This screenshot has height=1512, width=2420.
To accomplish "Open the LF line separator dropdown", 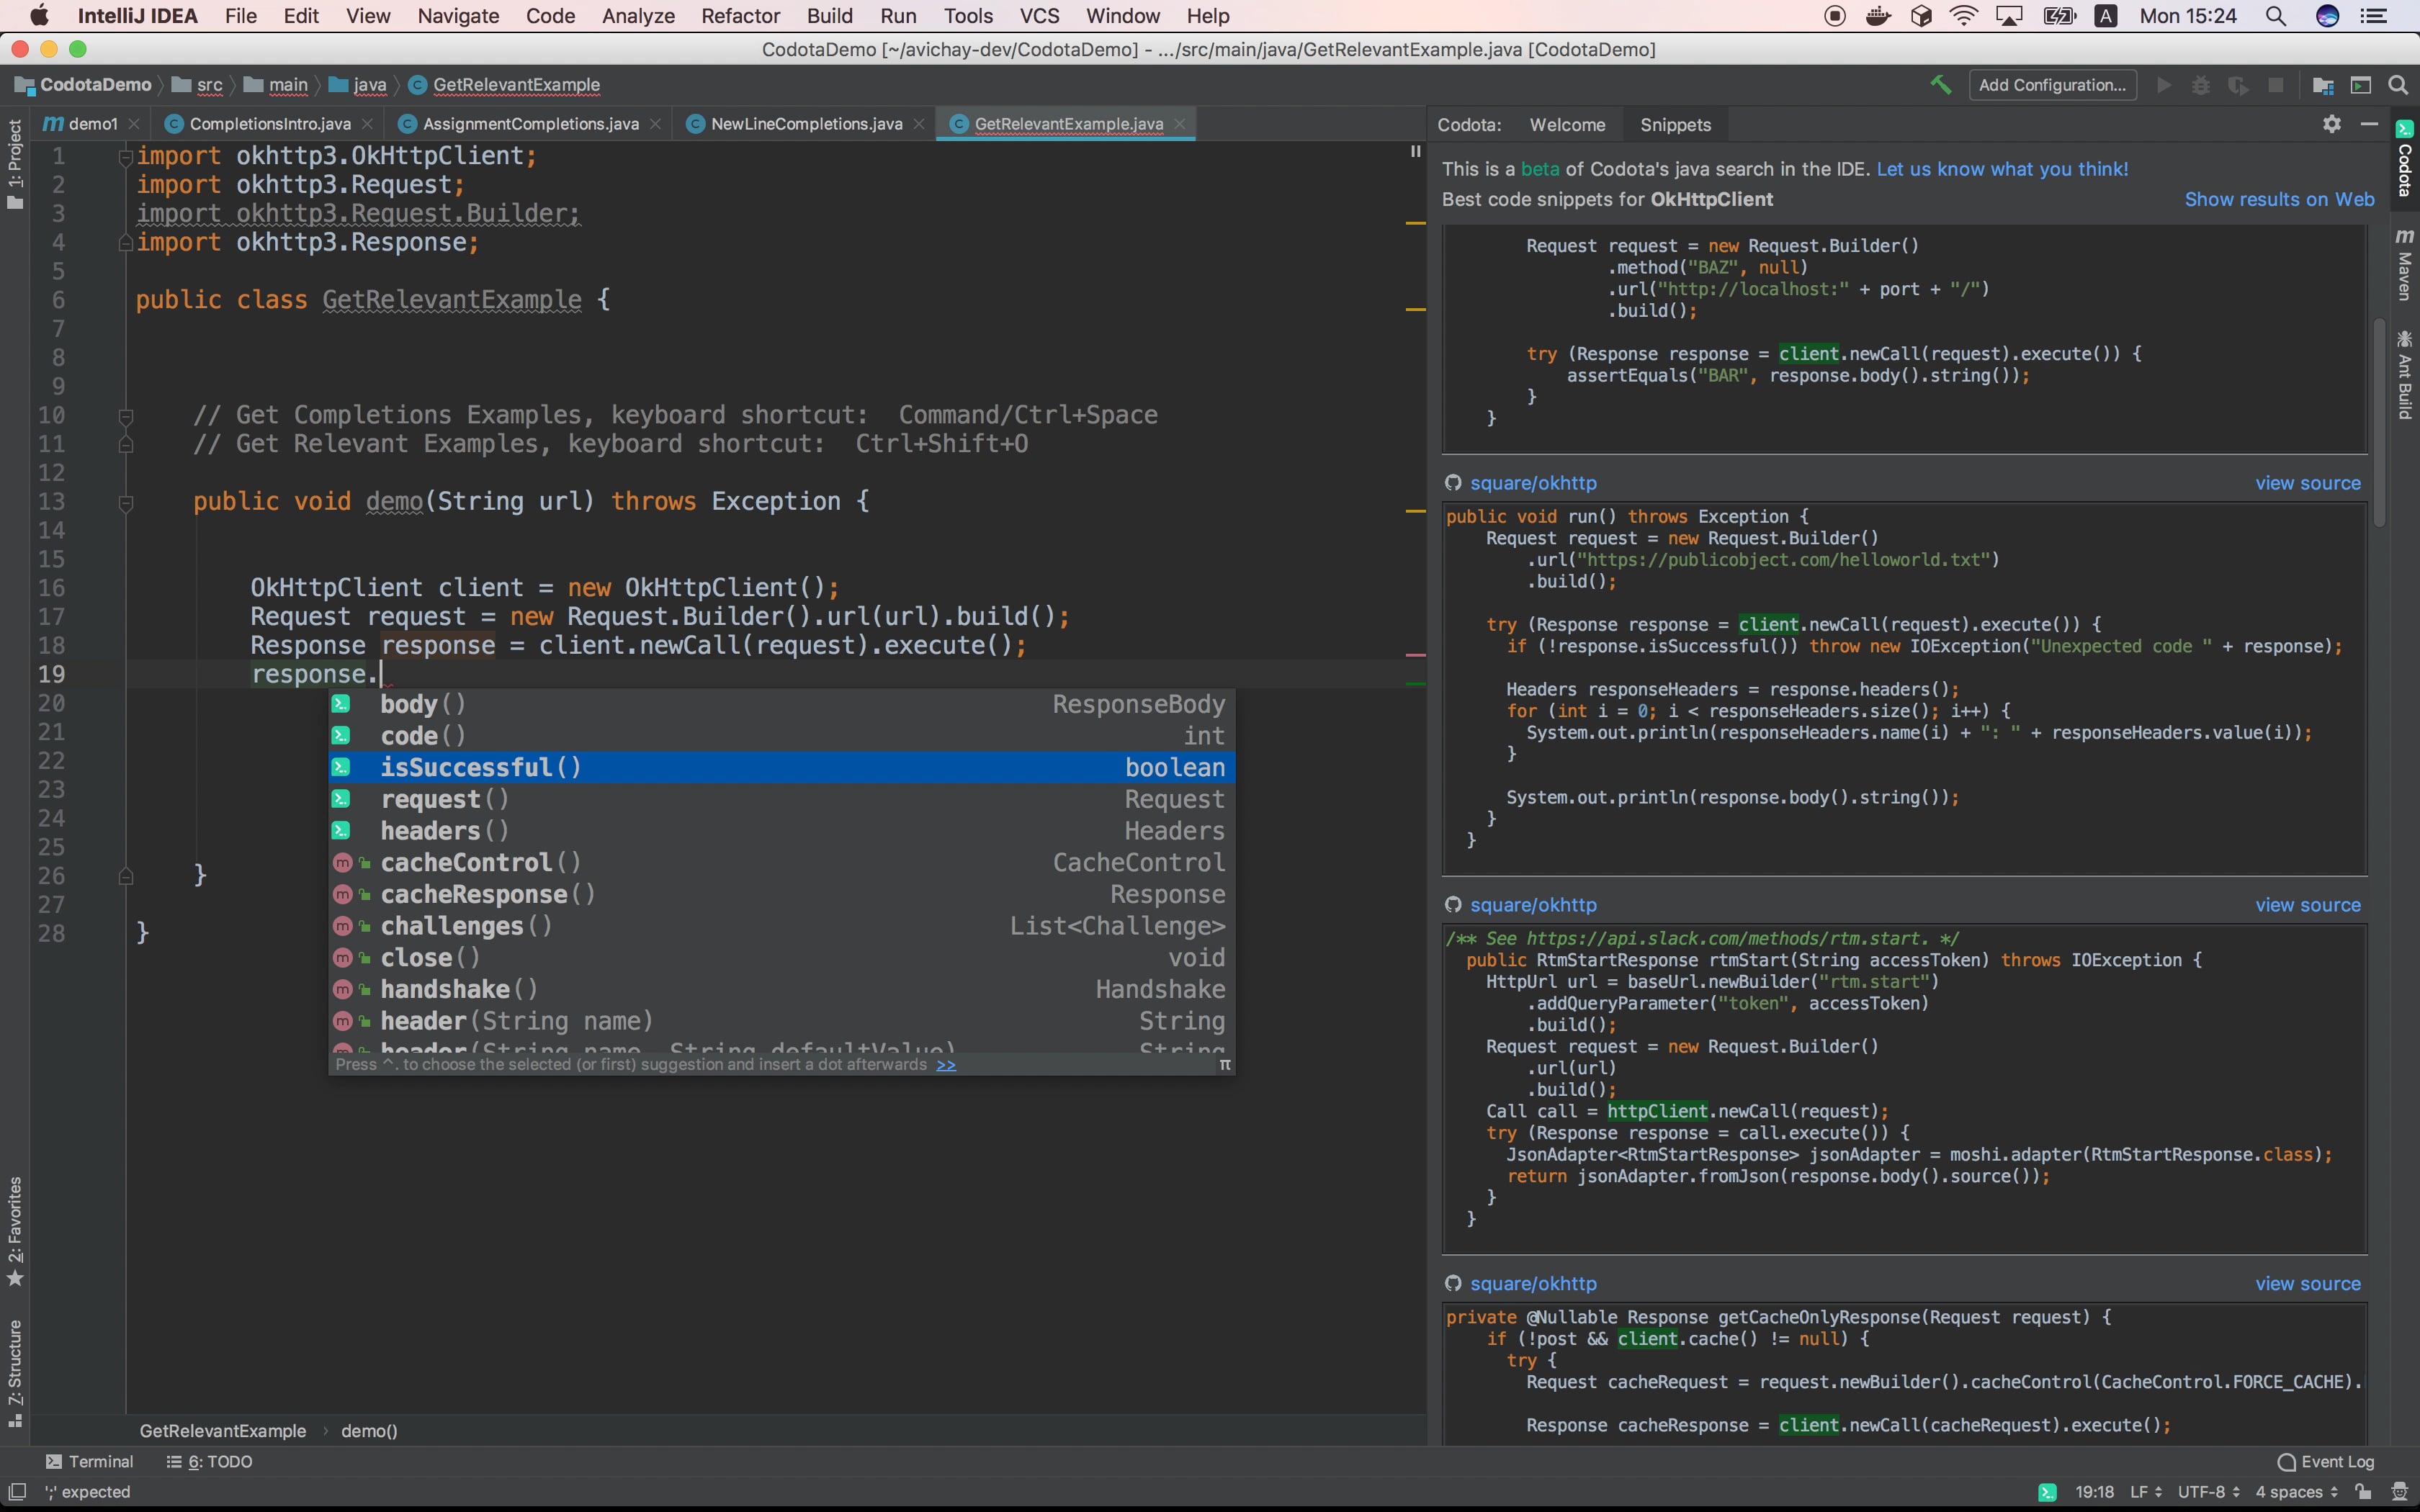I will pos(2146,1492).
